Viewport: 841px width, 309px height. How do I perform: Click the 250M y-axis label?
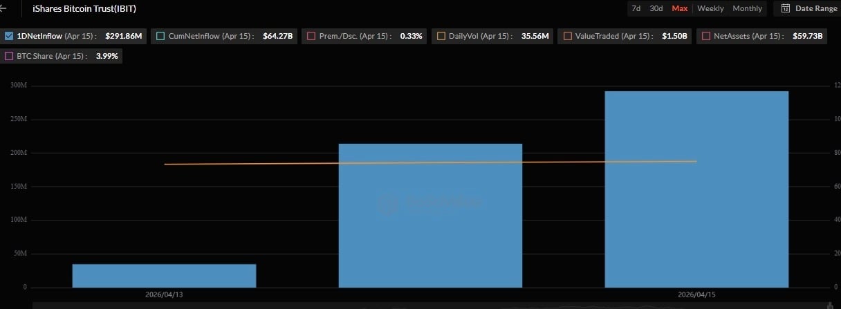[x=19, y=119]
